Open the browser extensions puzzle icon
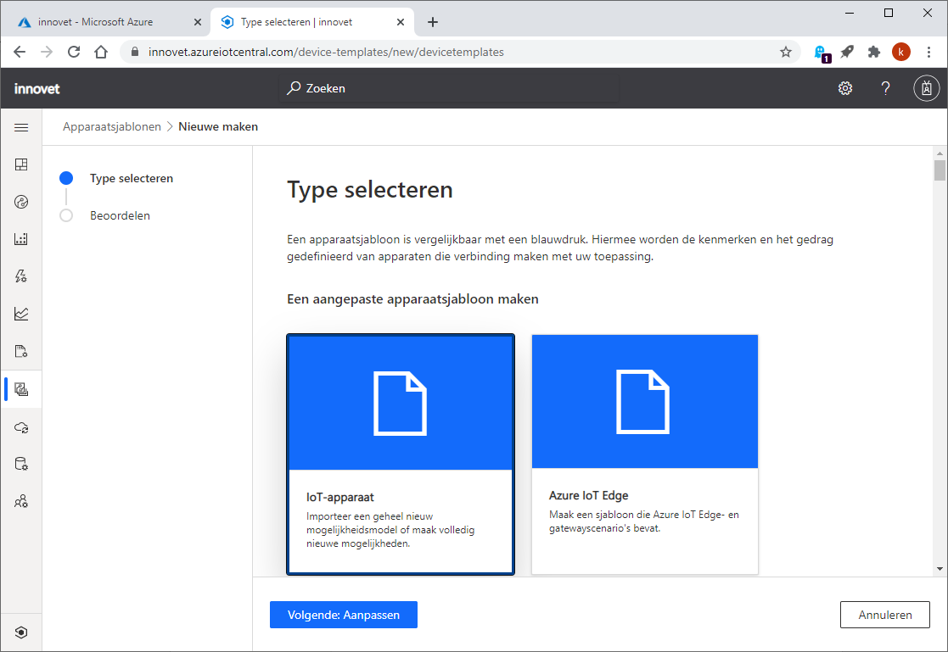This screenshot has width=948, height=652. pos(873,52)
